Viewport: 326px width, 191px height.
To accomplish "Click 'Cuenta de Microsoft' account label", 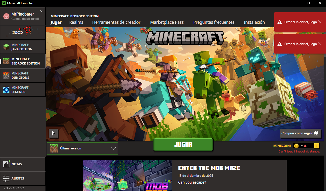I will pyautogui.click(x=25, y=19).
